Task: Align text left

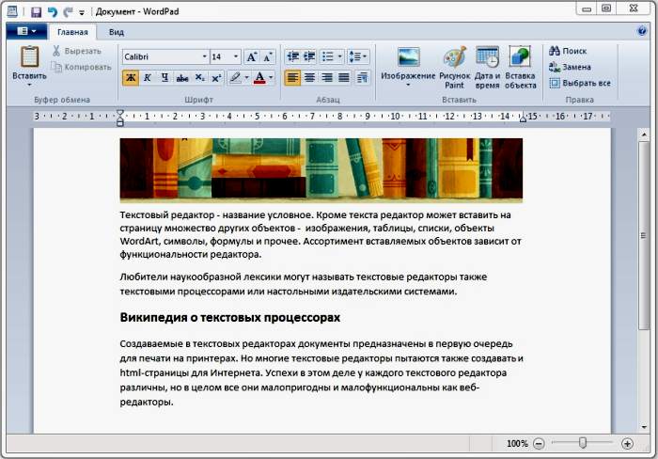Action: 292,78
